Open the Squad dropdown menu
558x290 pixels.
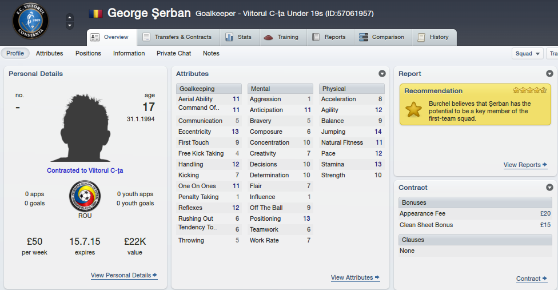[x=528, y=53]
